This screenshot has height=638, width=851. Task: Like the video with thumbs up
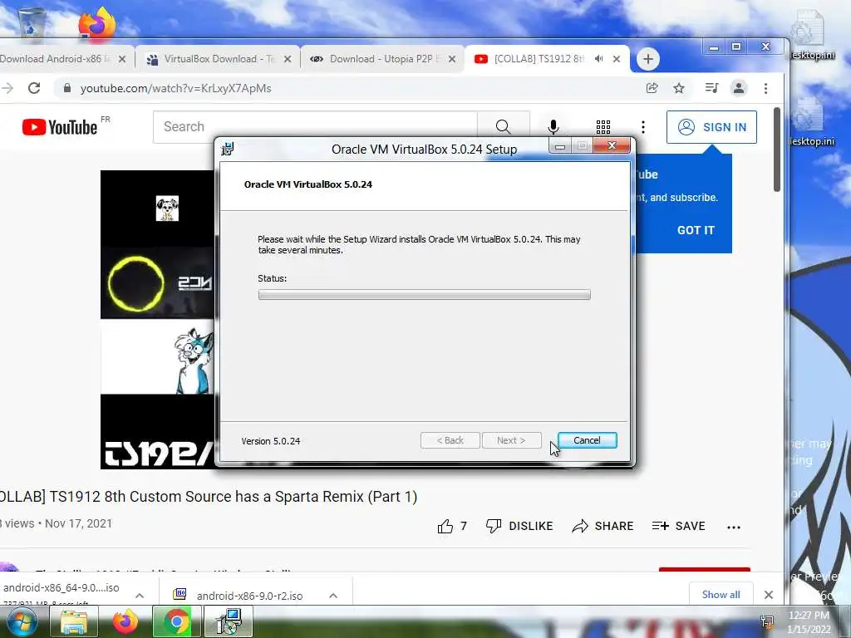click(452, 526)
